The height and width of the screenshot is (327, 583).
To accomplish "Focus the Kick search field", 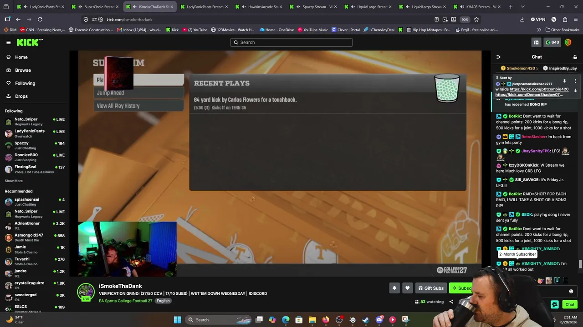I will (291, 42).
